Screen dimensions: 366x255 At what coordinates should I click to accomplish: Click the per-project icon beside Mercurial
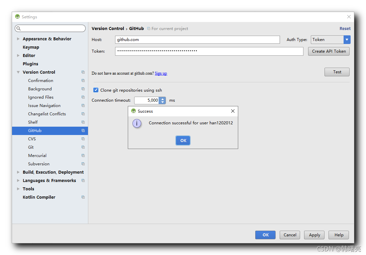point(83,155)
